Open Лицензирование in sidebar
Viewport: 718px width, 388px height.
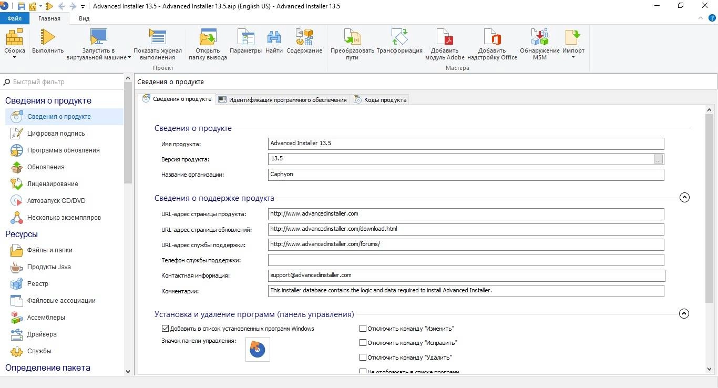pos(64,184)
